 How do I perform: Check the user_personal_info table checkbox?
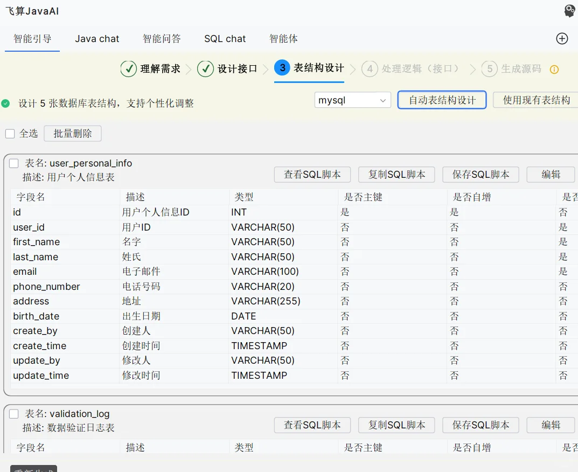(x=13, y=163)
